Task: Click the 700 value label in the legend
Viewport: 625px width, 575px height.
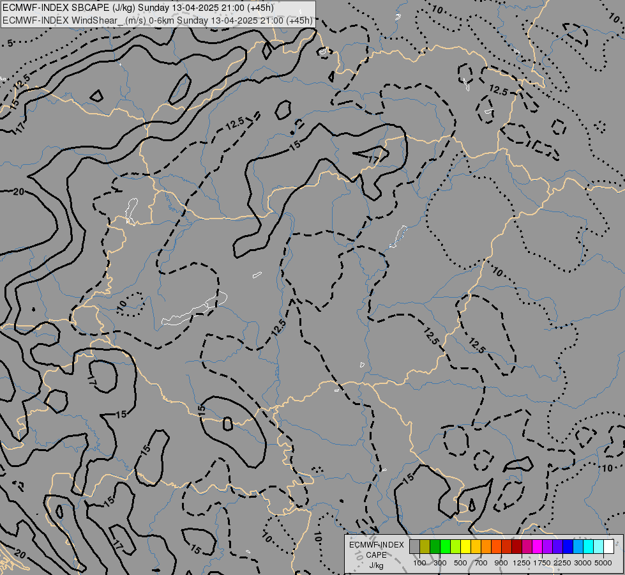Action: click(x=481, y=563)
